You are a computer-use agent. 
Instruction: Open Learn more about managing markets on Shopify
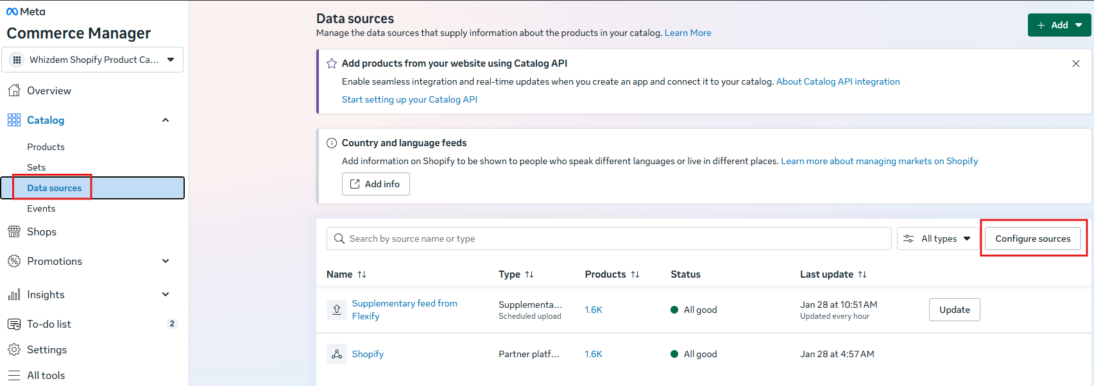click(x=880, y=161)
